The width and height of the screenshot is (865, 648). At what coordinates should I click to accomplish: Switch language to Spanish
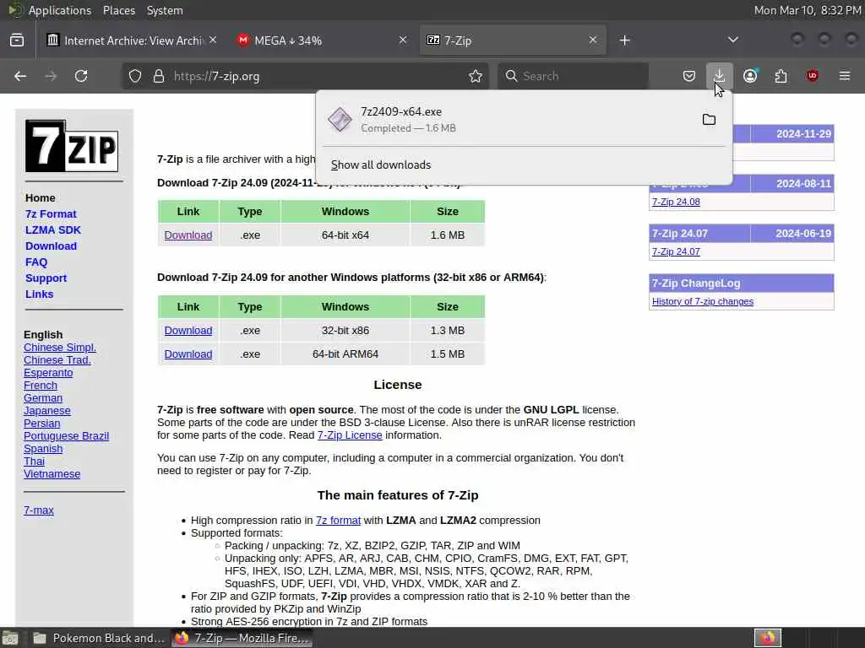pyautogui.click(x=43, y=449)
